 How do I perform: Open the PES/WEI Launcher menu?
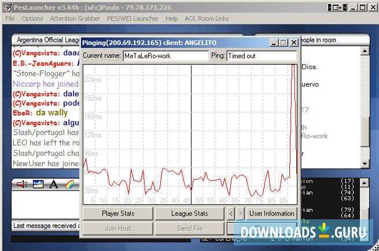tap(133, 18)
